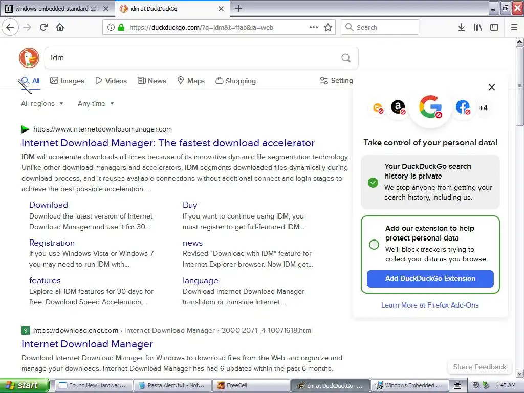Image resolution: width=524 pixels, height=393 pixels.
Task: Switch to News results tab
Action: [152, 81]
